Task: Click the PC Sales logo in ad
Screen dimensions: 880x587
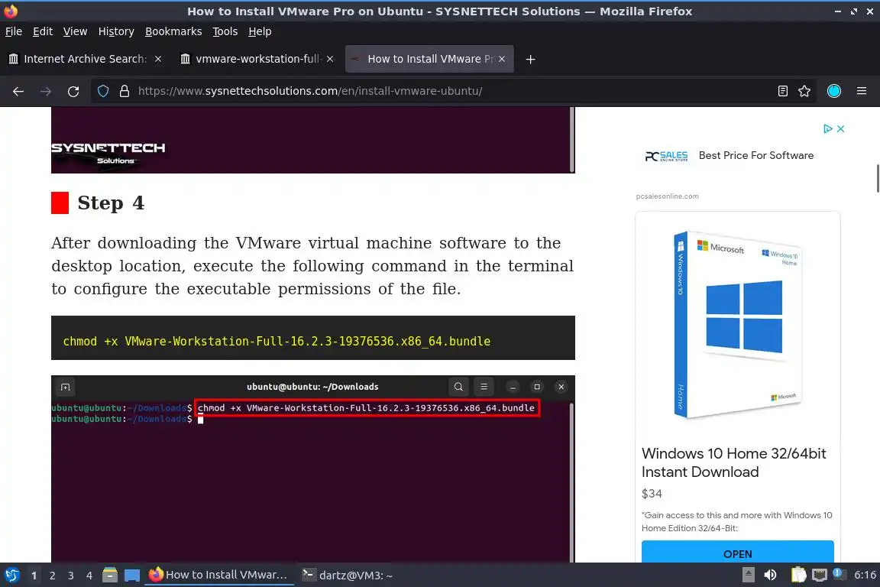Action: (x=666, y=156)
